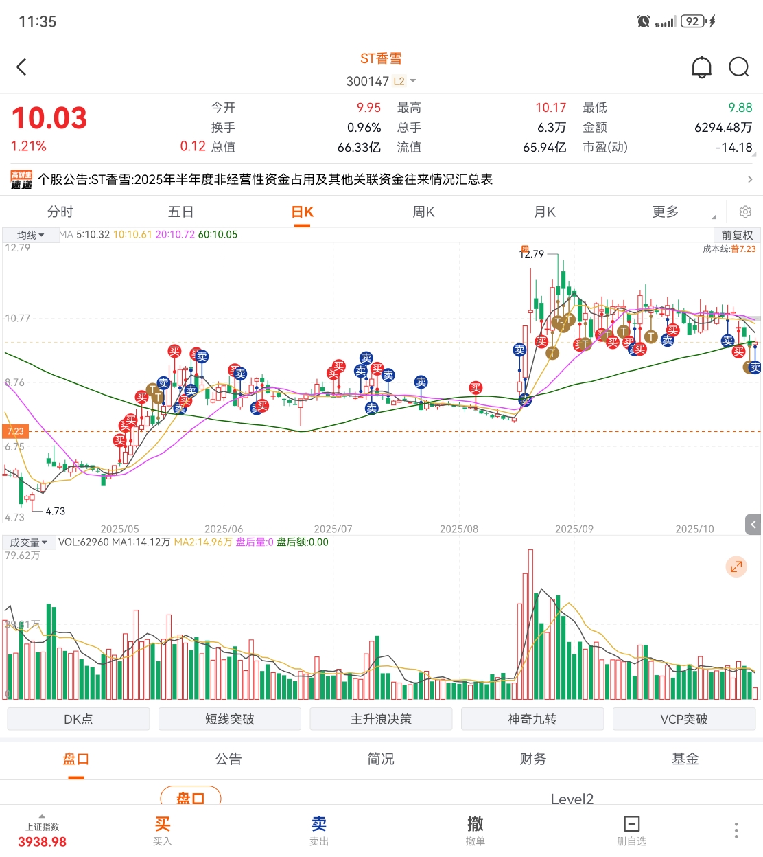The width and height of the screenshot is (763, 857).
Task: Tap the 卖出 sell button
Action: point(319,830)
